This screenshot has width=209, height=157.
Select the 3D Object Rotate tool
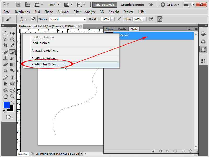5,91
